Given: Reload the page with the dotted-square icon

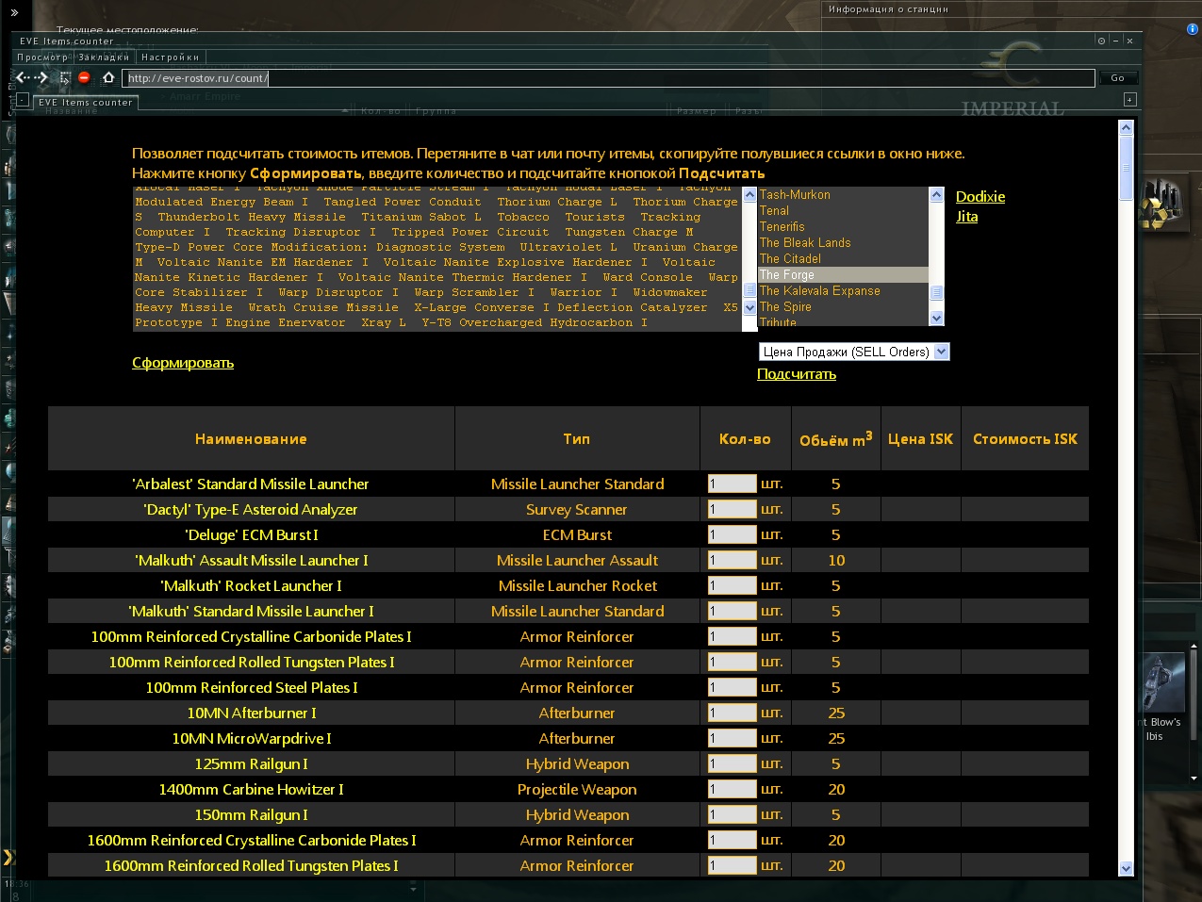Looking at the screenshot, I should [x=65, y=78].
